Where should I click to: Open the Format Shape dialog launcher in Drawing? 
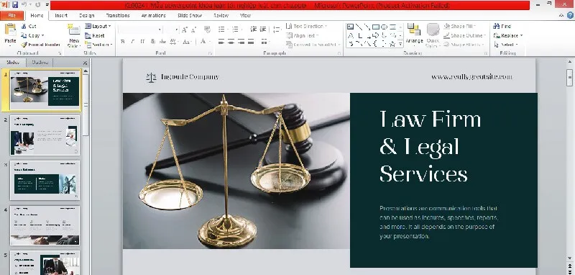(x=486, y=53)
